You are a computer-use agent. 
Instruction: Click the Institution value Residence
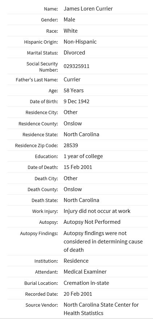point(76,261)
